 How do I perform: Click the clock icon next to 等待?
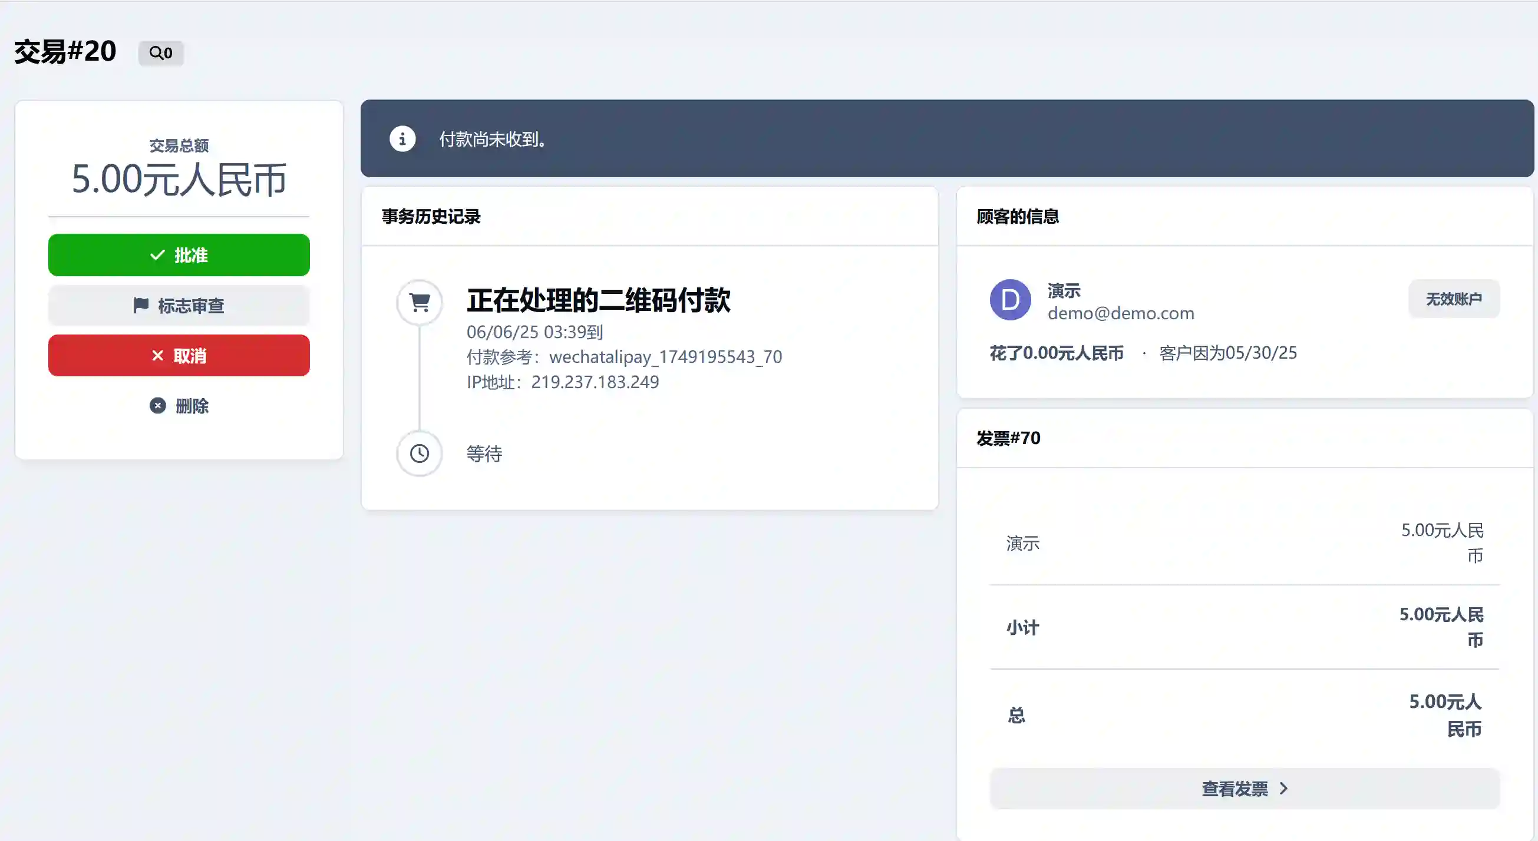tap(420, 453)
